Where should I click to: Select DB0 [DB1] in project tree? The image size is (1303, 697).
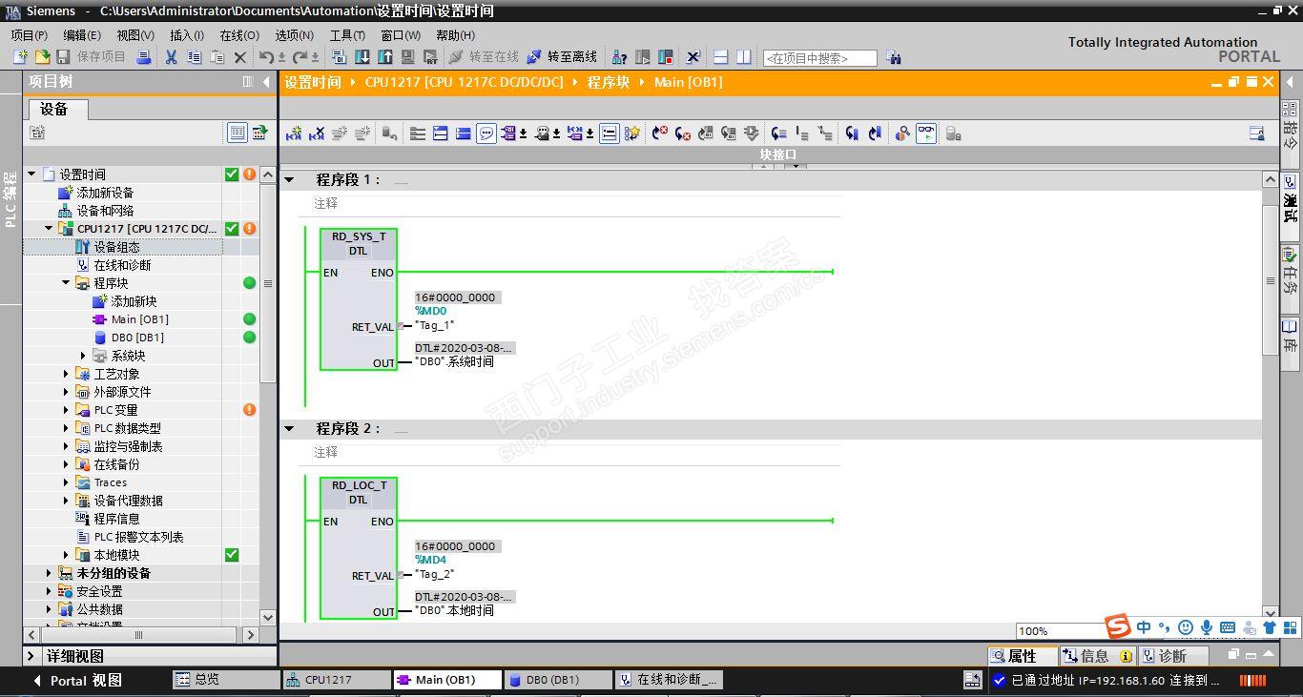coord(137,338)
